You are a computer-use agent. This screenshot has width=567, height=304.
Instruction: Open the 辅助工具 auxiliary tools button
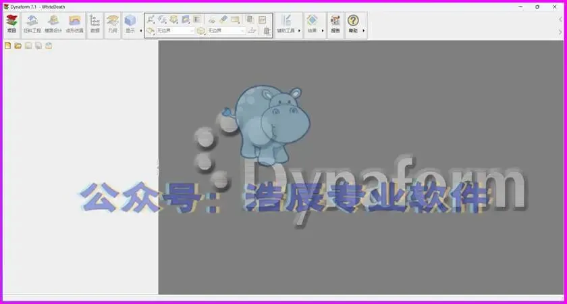tap(286, 24)
